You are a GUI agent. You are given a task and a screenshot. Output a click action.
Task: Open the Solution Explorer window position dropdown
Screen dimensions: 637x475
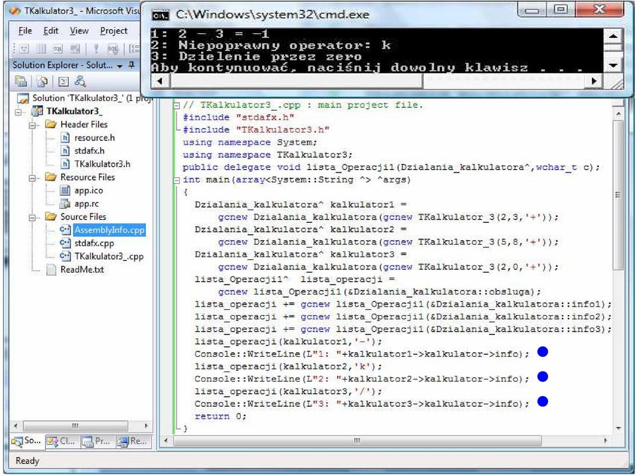120,66
